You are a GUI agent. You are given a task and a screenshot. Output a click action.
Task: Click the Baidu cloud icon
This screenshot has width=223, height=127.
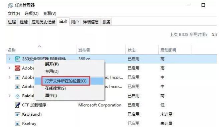click(x=17, y=96)
